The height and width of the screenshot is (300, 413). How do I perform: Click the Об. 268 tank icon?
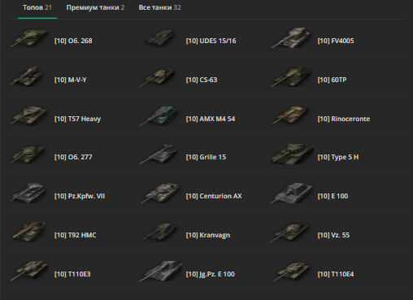click(x=29, y=37)
